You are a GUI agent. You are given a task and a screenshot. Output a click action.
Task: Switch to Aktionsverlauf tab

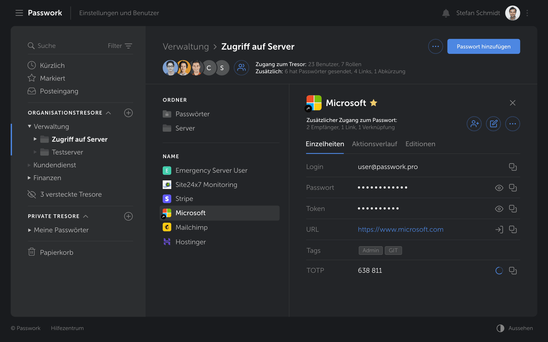click(x=374, y=144)
